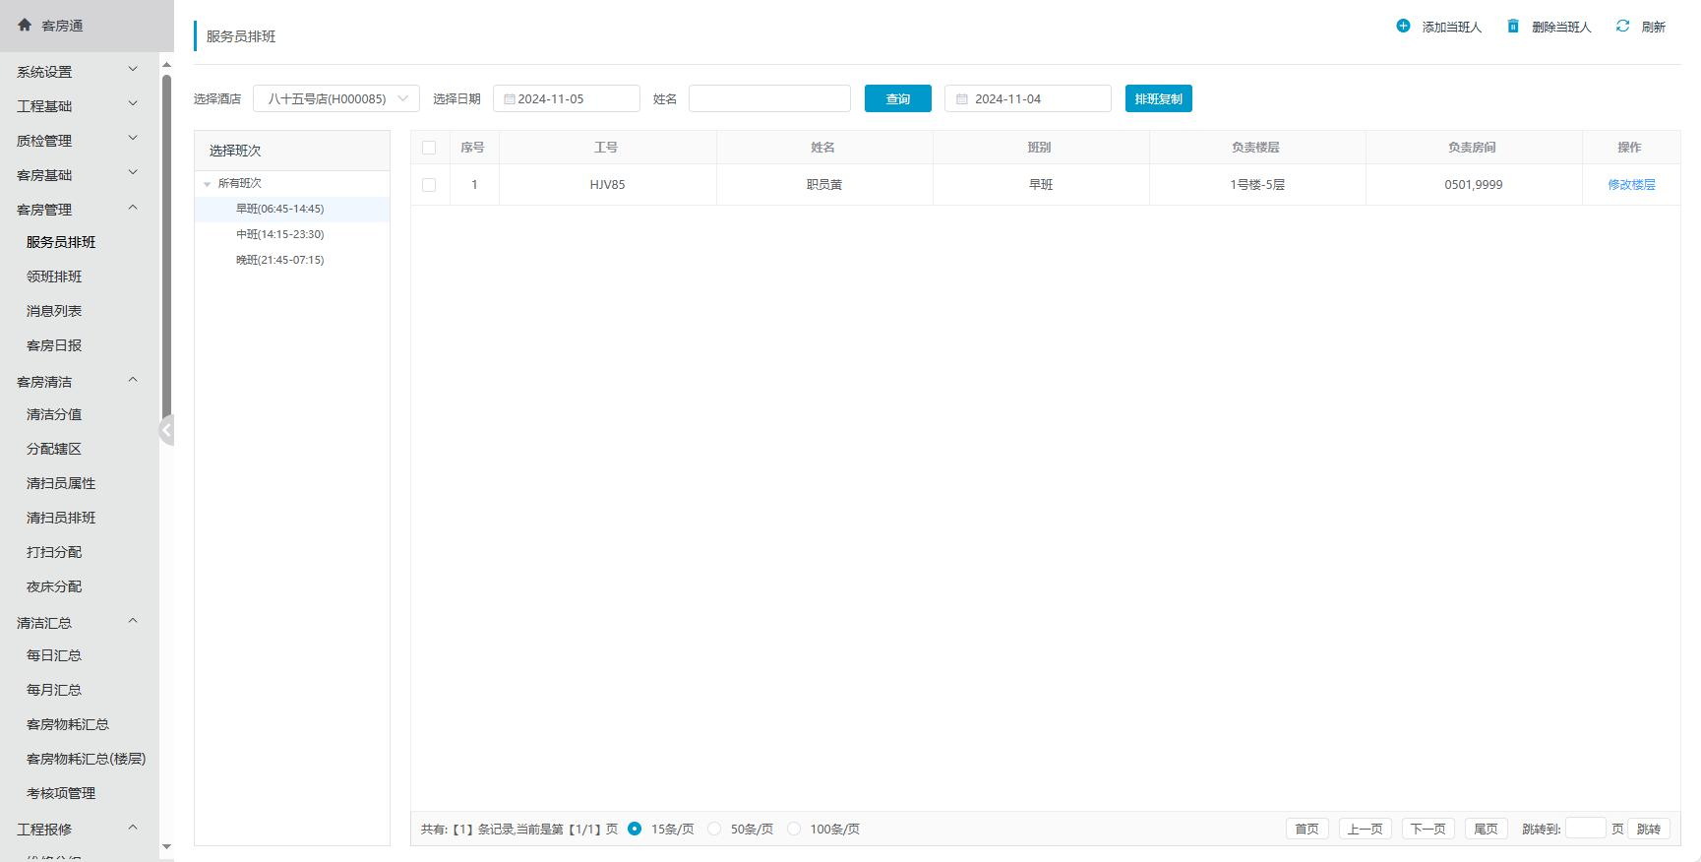This screenshot has width=1701, height=862.
Task: Select the 50条/页 radio option
Action: [715, 829]
